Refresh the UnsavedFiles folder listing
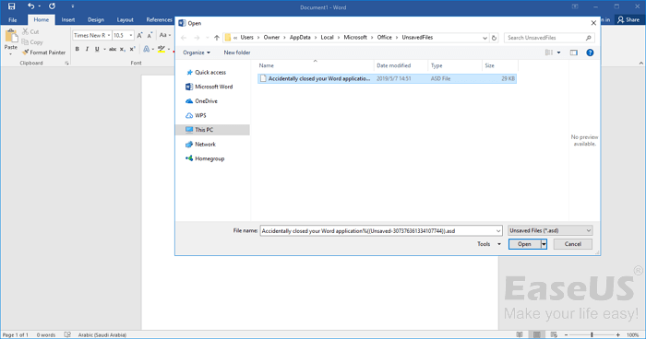Screen dimensions: 646x339 (x=494, y=38)
